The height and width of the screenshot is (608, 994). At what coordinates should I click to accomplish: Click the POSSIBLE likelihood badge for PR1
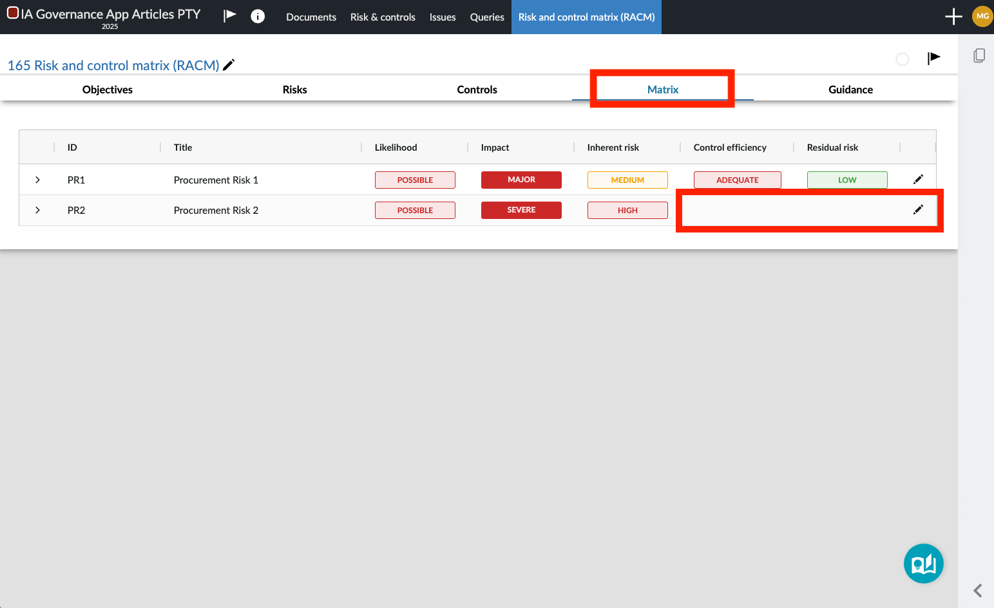coord(415,180)
